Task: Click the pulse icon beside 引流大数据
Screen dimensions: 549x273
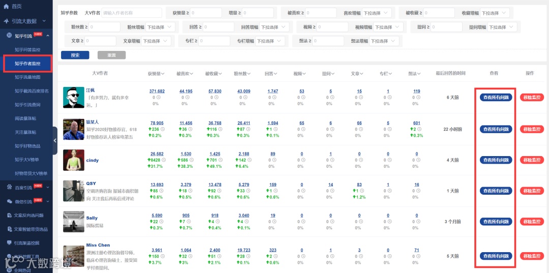Action: pos(6,21)
